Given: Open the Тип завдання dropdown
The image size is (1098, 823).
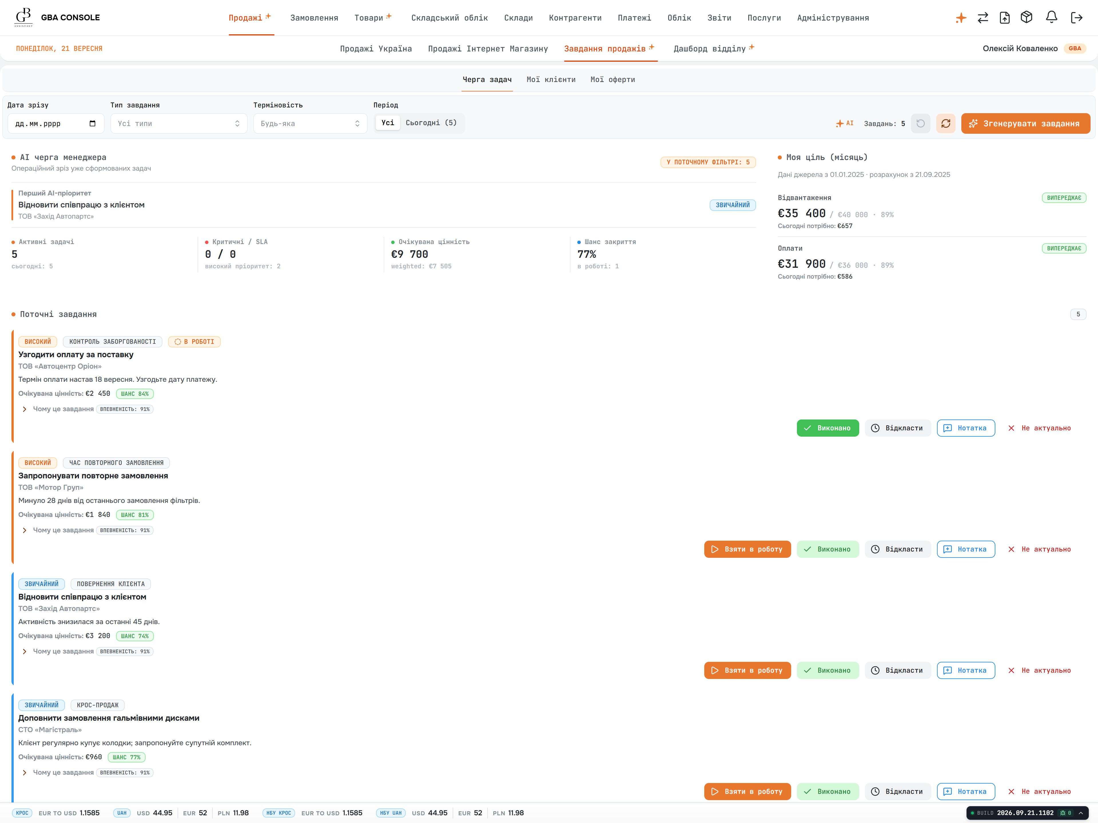Looking at the screenshot, I should 179,123.
